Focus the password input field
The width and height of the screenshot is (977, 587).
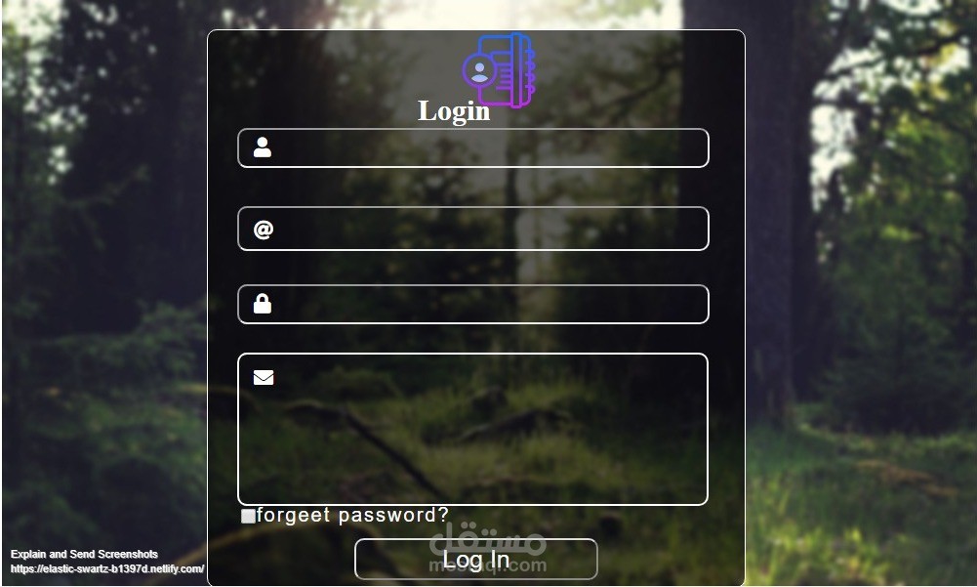click(473, 304)
